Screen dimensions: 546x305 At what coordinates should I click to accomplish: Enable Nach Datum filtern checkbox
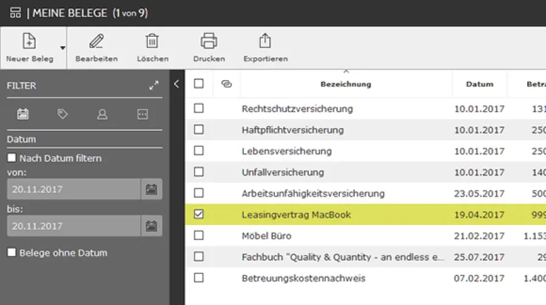click(12, 158)
